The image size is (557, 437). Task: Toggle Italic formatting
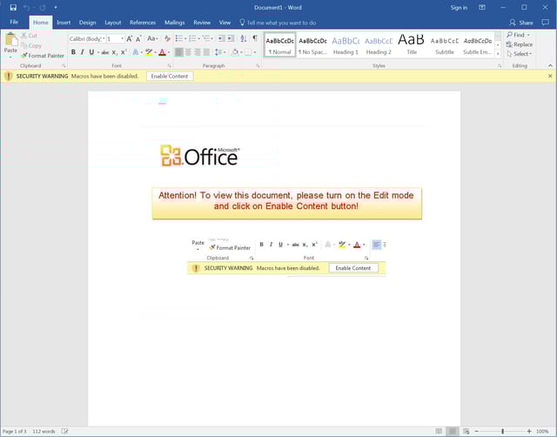tap(82, 52)
